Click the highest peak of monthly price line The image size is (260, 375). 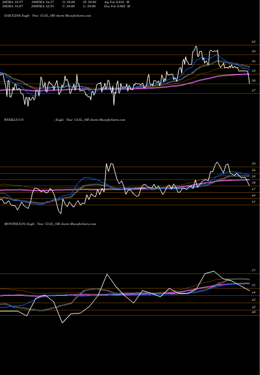click(x=213, y=271)
